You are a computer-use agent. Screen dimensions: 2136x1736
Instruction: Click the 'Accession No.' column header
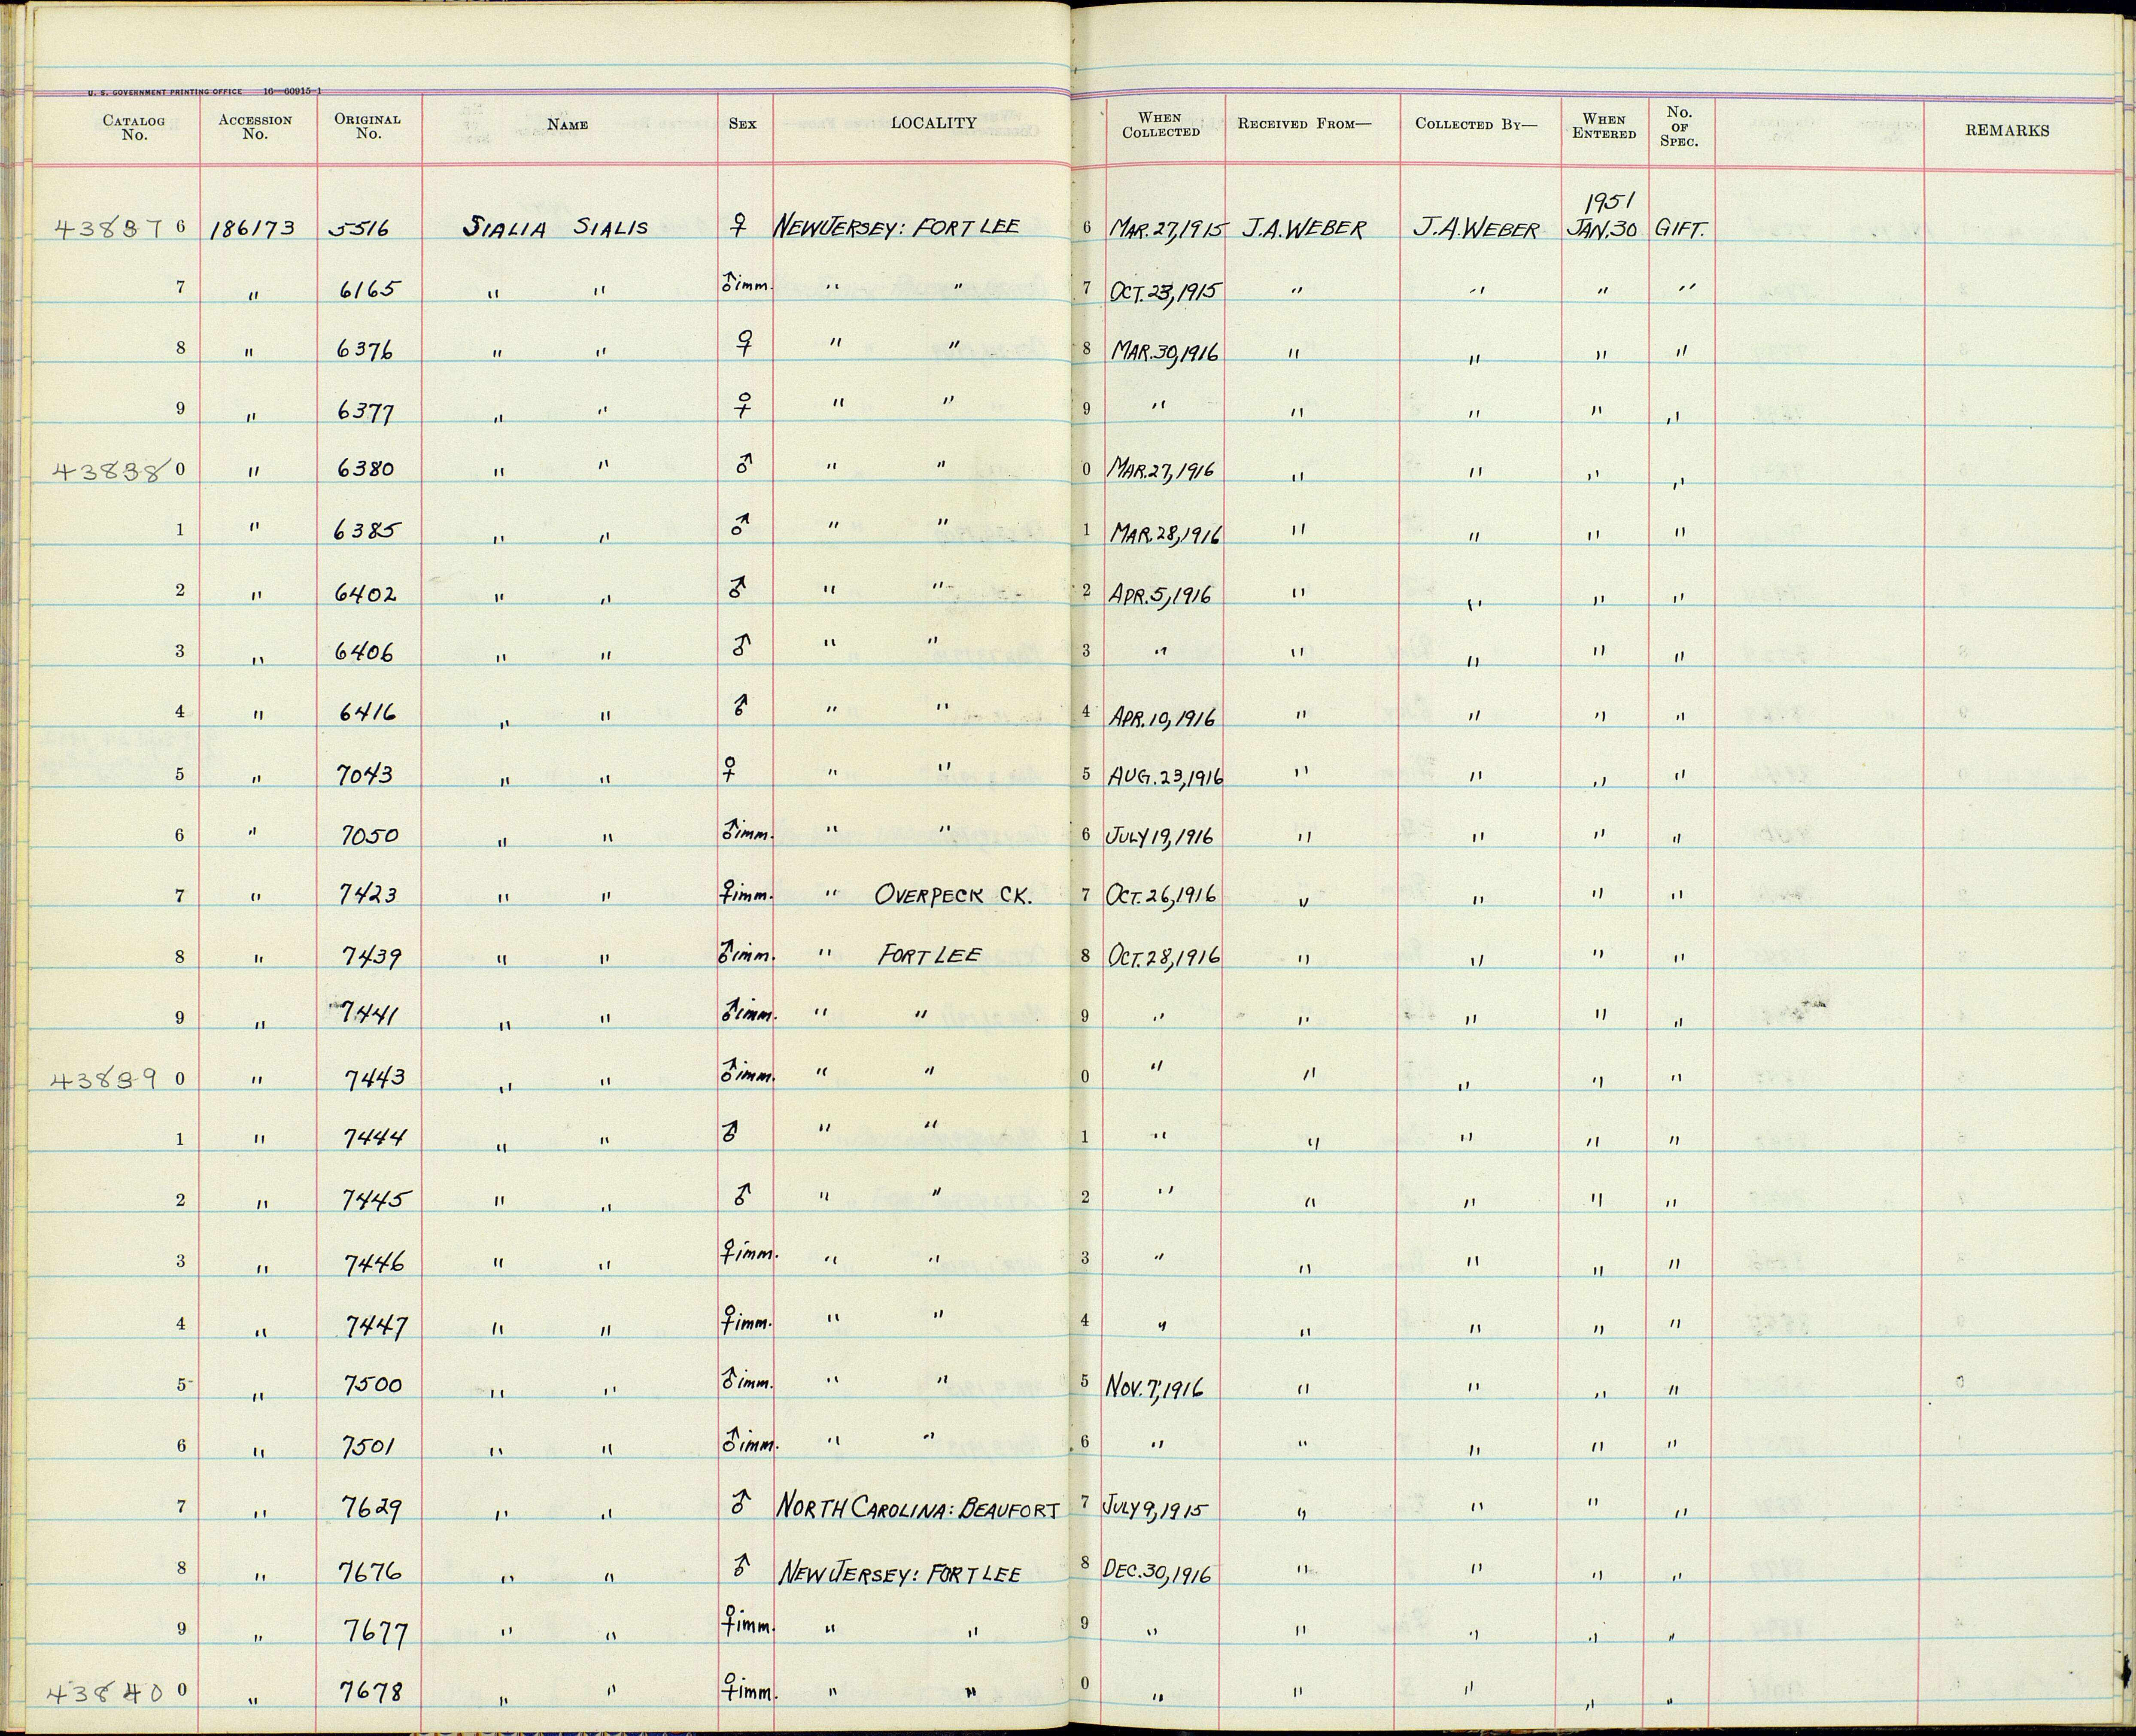255,127
